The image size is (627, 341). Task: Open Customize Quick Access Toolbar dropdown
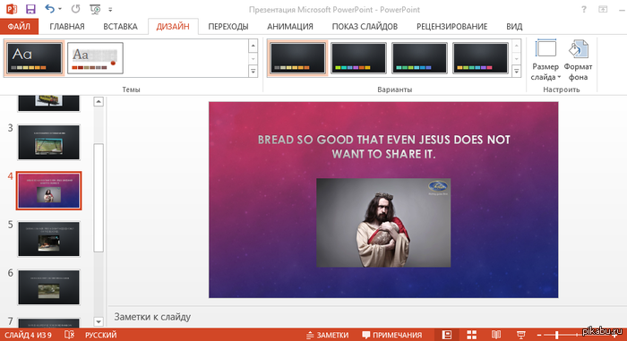point(110,9)
